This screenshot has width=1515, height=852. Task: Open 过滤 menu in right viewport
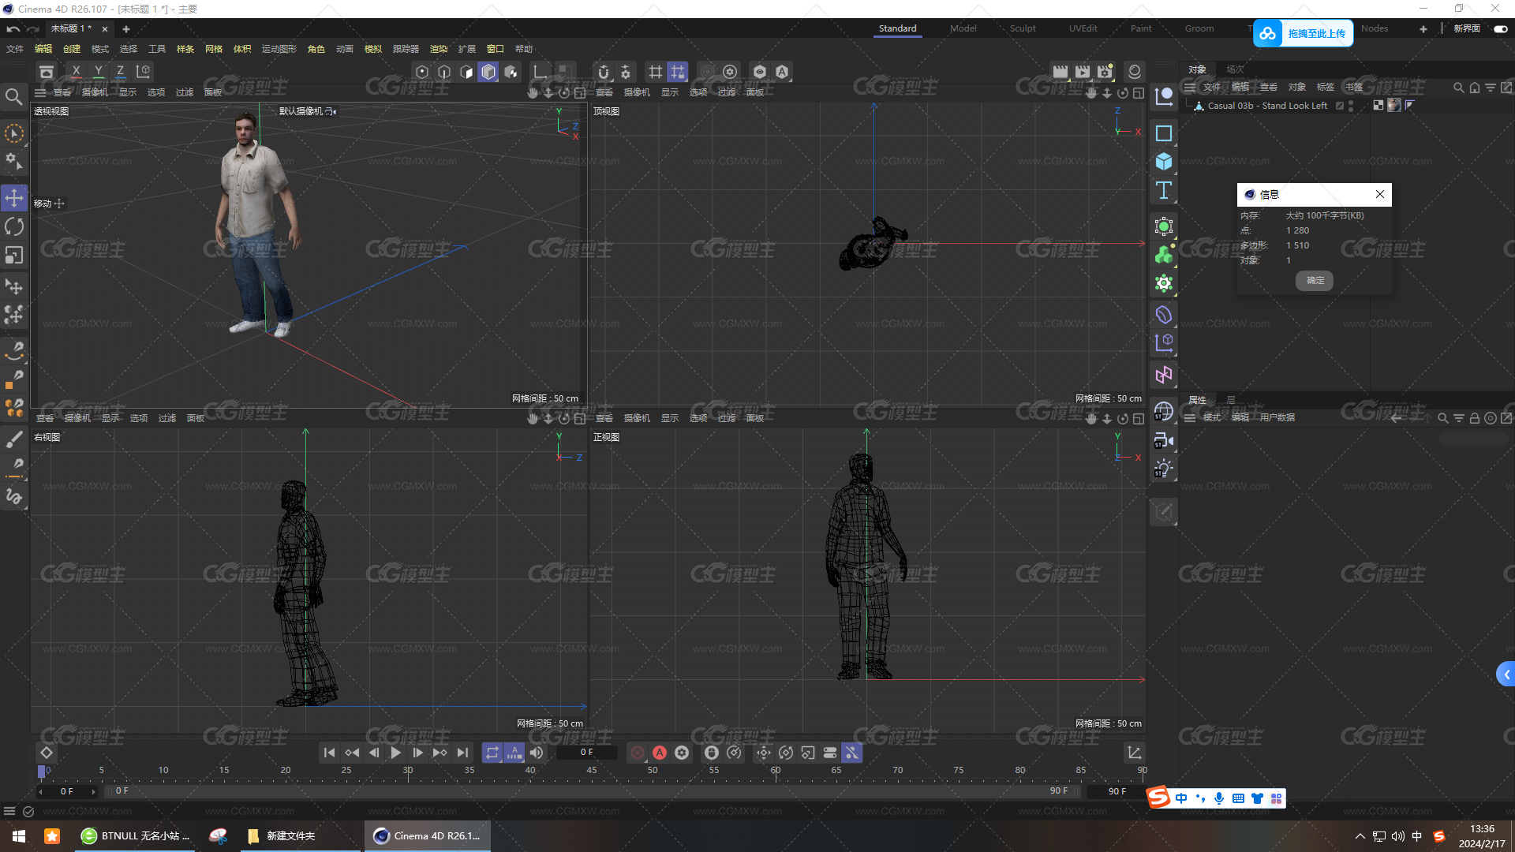(167, 418)
